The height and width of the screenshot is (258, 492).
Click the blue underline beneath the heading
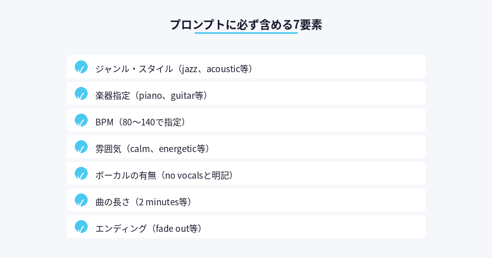(246, 33)
